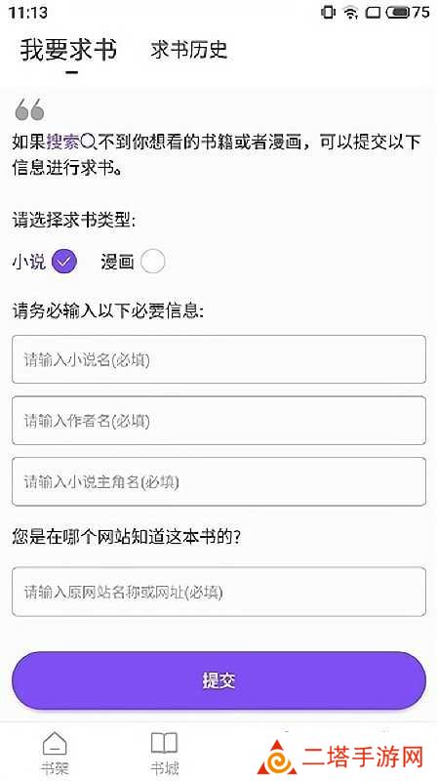Screen dimensions: 438x781
Task: Focus the 原网站名称或网址 input field
Action: point(219,592)
